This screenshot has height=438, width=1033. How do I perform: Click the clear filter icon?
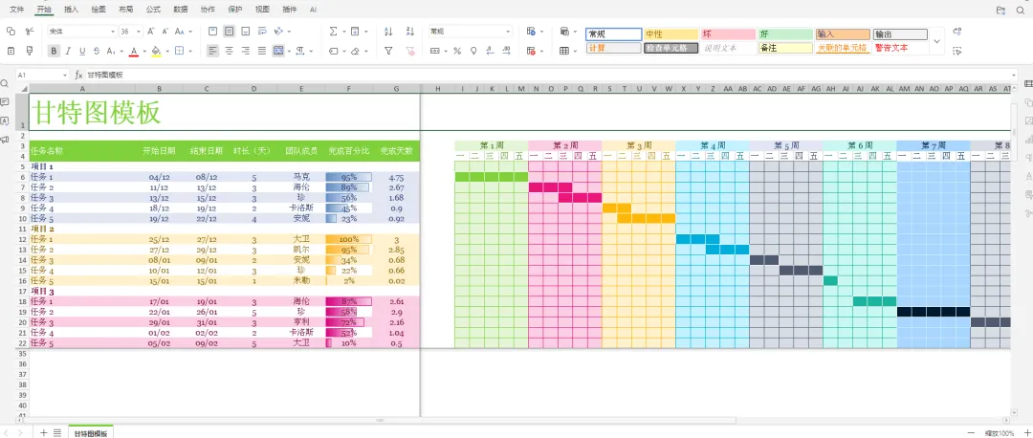[410, 51]
